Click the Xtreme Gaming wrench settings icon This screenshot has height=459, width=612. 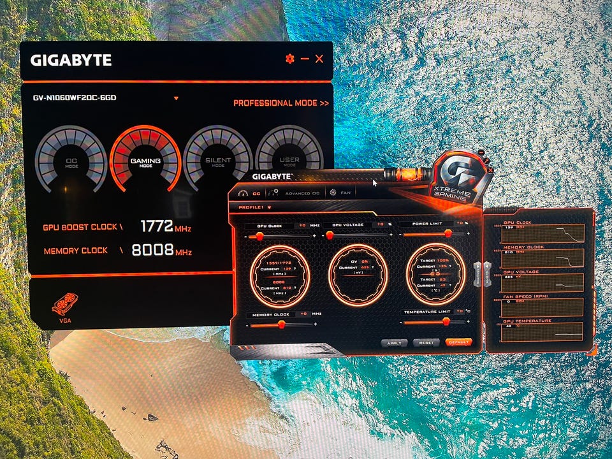click(x=486, y=160)
